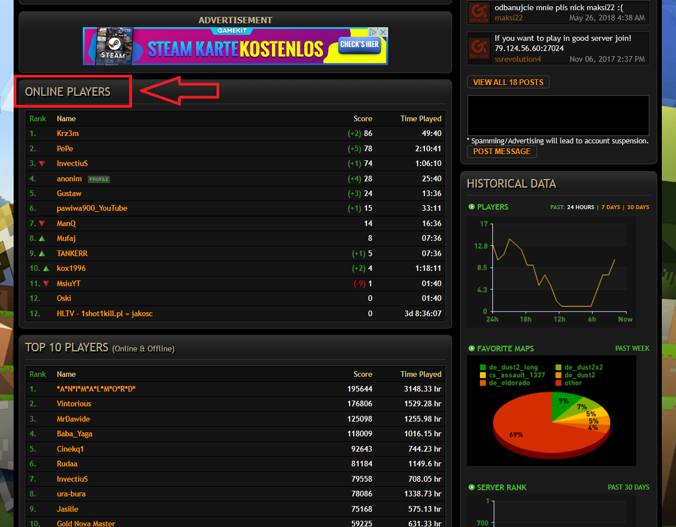Screen dimensions: 676x527
Task: Click the green up arrow beside Mufaj
Action: pos(42,239)
